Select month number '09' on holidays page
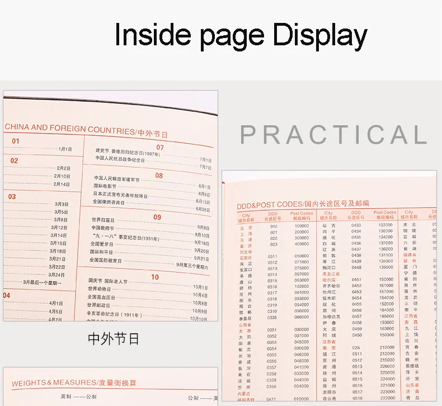Image resolution: width=442 pixels, height=406 pixels. pos(157,217)
